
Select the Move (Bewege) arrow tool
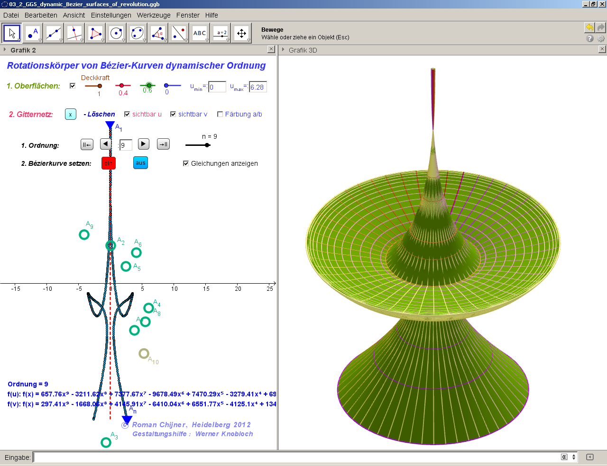tap(12, 34)
